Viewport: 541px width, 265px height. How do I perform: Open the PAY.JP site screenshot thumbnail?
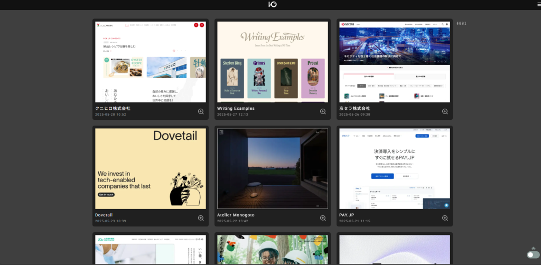(395, 168)
